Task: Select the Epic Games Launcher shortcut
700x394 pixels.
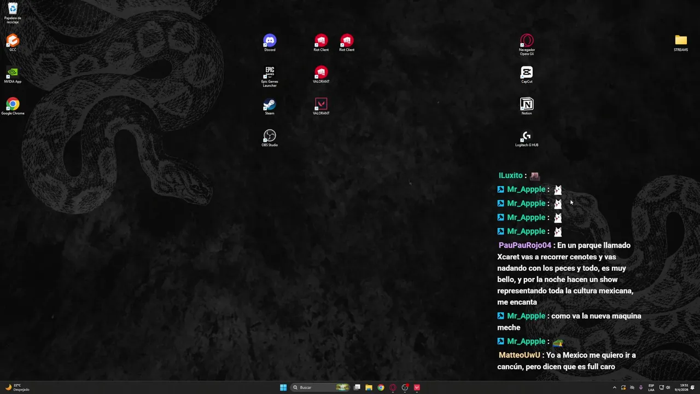Action: [270, 77]
